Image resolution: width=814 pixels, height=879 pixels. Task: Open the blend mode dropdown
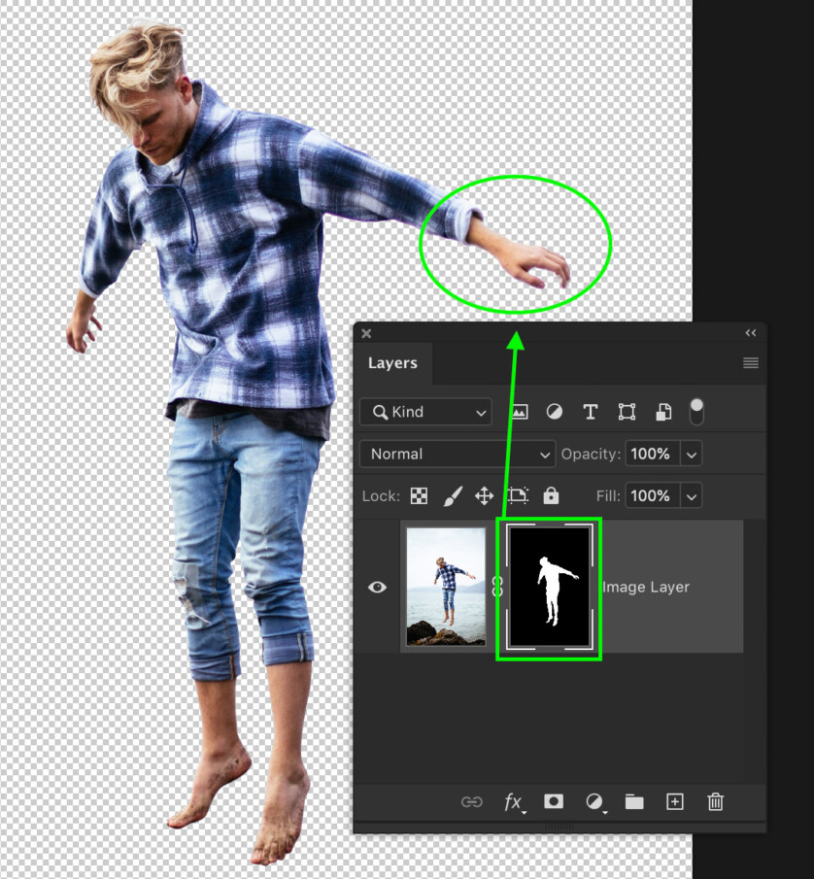click(x=457, y=454)
